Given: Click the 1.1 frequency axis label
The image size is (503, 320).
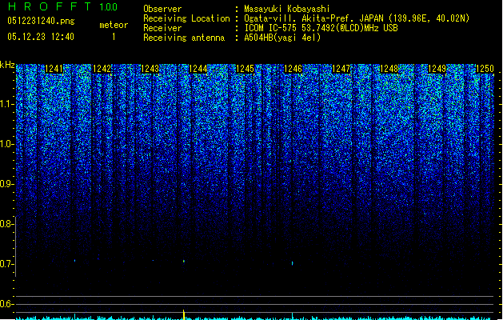Looking at the screenshot, I should click(7, 104).
